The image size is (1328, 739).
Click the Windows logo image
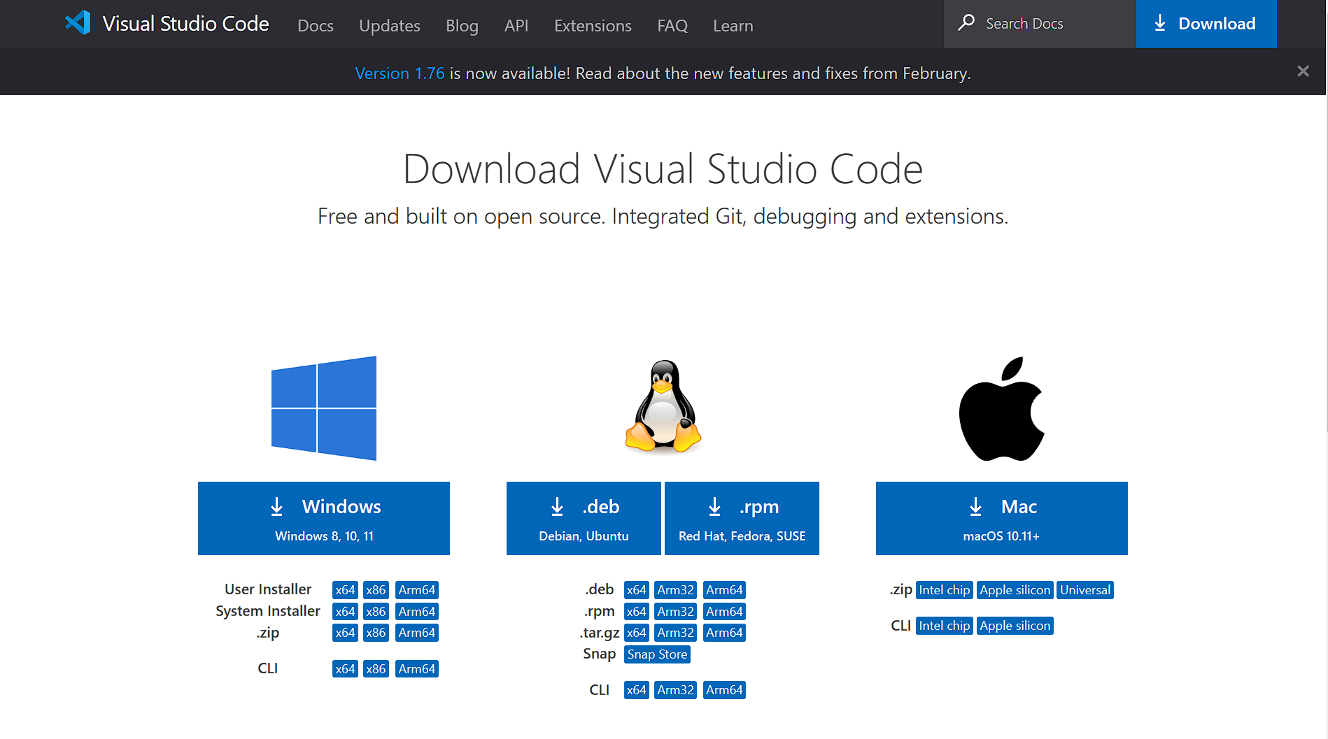pos(324,408)
